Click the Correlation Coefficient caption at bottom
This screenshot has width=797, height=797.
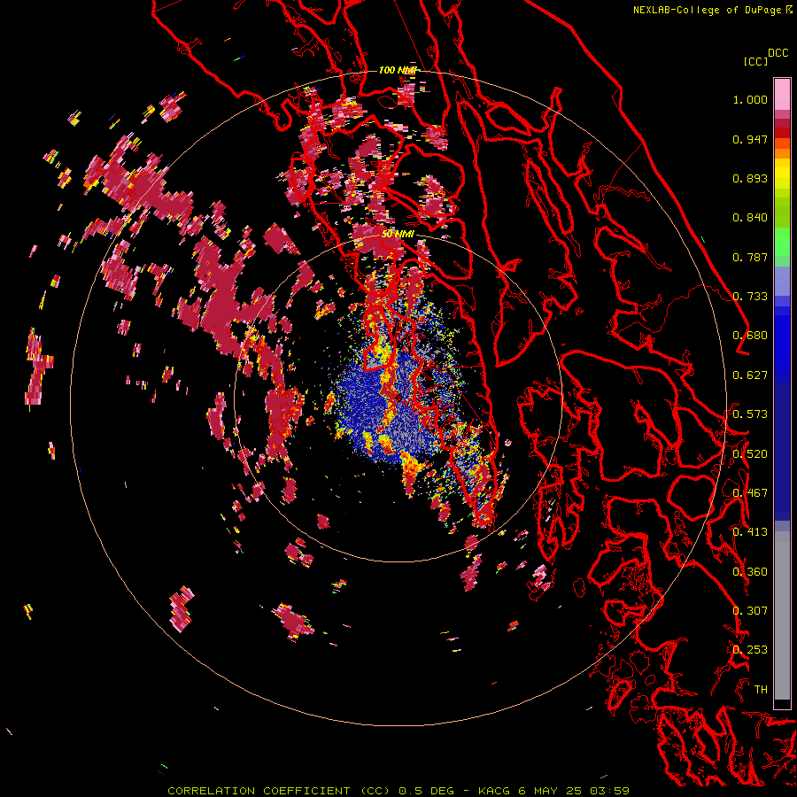[398, 791]
